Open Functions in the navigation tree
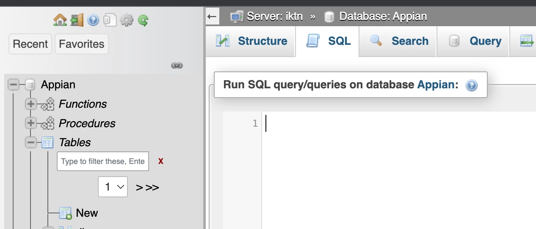Image resolution: width=536 pixels, height=229 pixels. [83, 104]
